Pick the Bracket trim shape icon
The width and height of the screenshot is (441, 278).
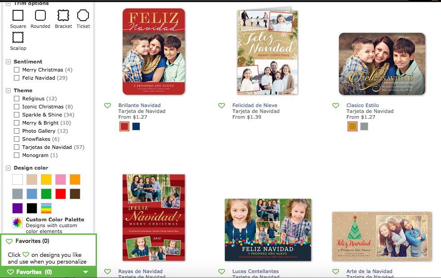[63, 15]
